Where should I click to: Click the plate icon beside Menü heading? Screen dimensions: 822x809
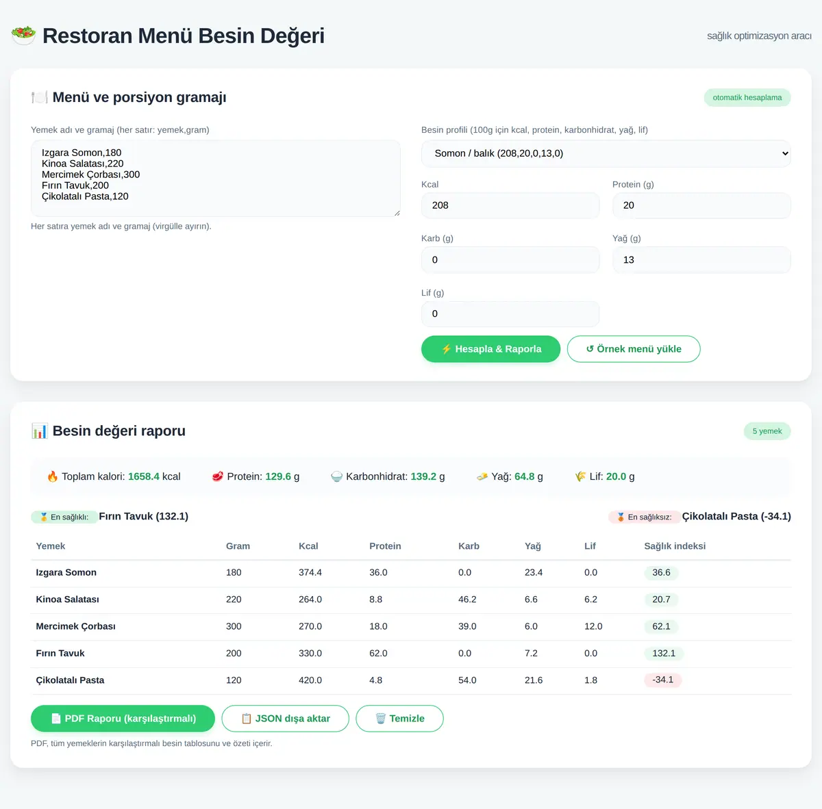point(39,97)
